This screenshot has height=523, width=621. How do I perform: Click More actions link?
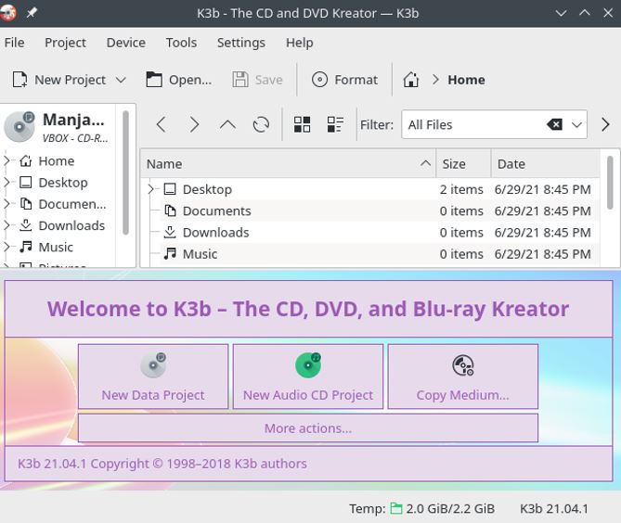coord(308,428)
